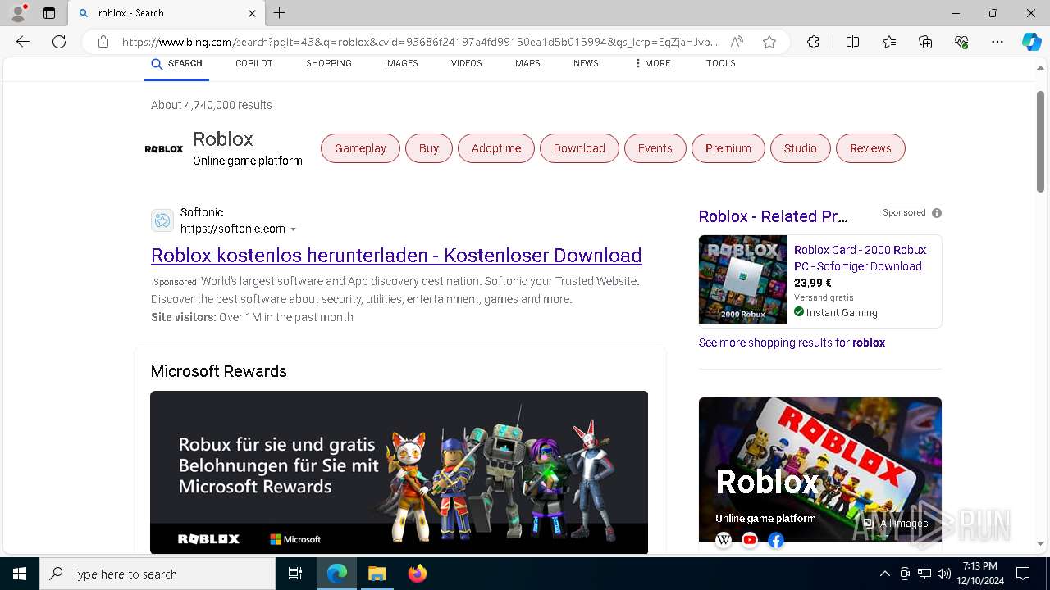Click the page vertical scrollbar

(x=1040, y=141)
